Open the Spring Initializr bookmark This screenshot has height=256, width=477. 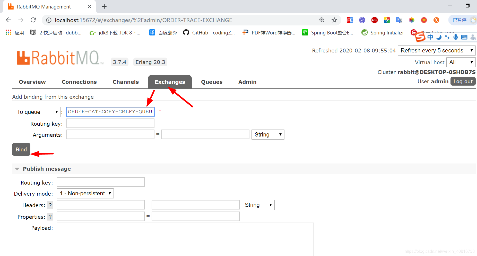pos(383,33)
